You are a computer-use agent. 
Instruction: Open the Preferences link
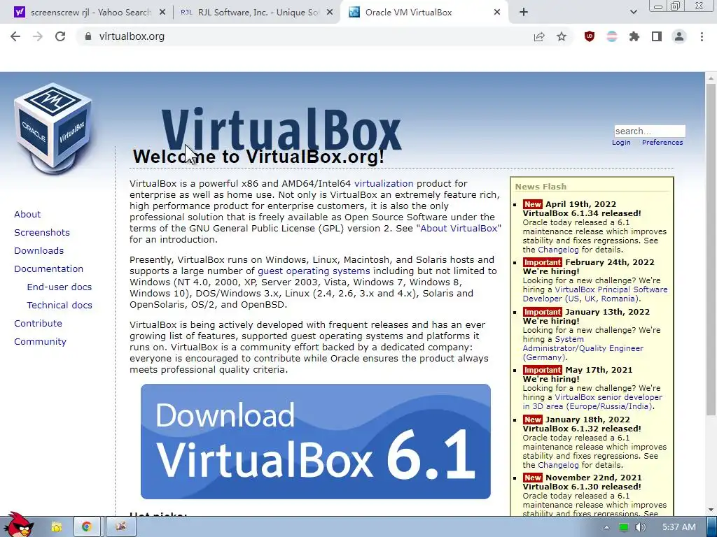point(662,143)
